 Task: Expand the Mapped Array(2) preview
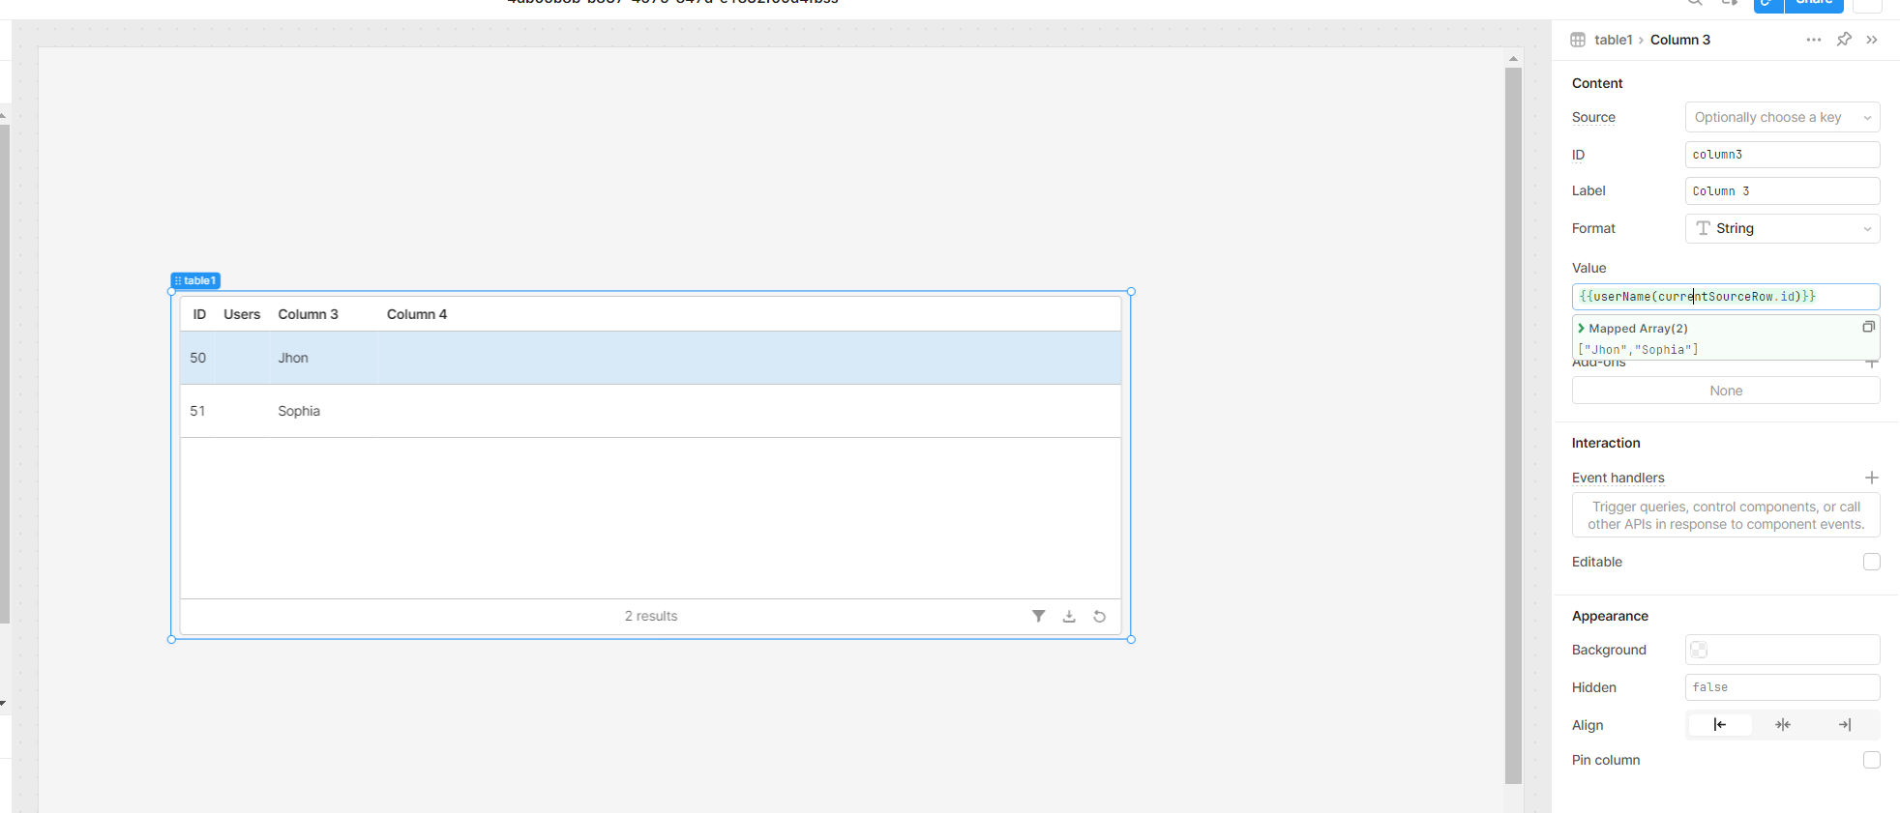[1582, 329]
